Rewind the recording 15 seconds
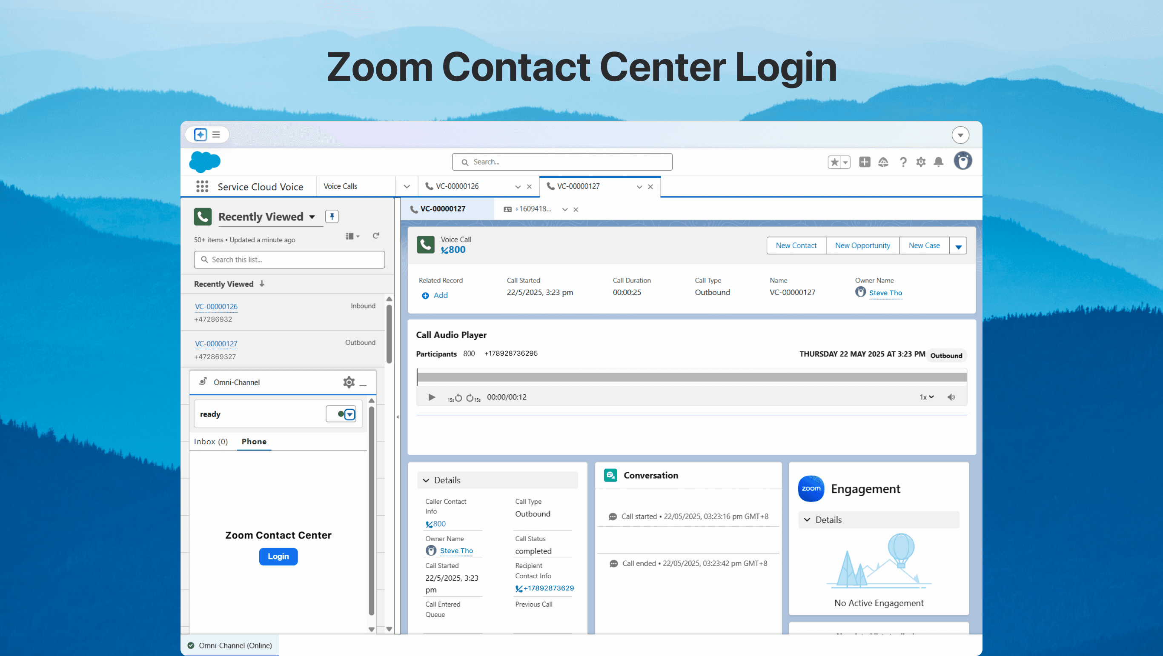The image size is (1163, 656). click(x=455, y=398)
